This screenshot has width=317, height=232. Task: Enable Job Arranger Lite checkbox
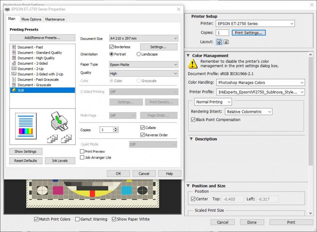82,157
